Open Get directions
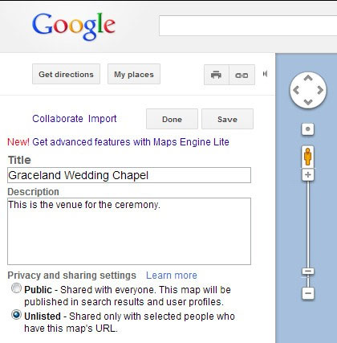337x343 pixels. click(66, 74)
